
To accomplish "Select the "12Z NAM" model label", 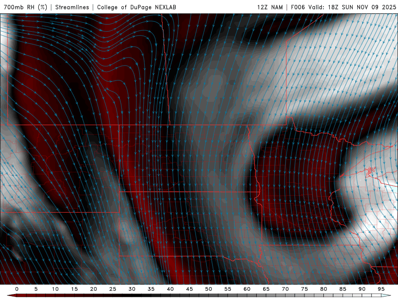I will [x=270, y=7].
